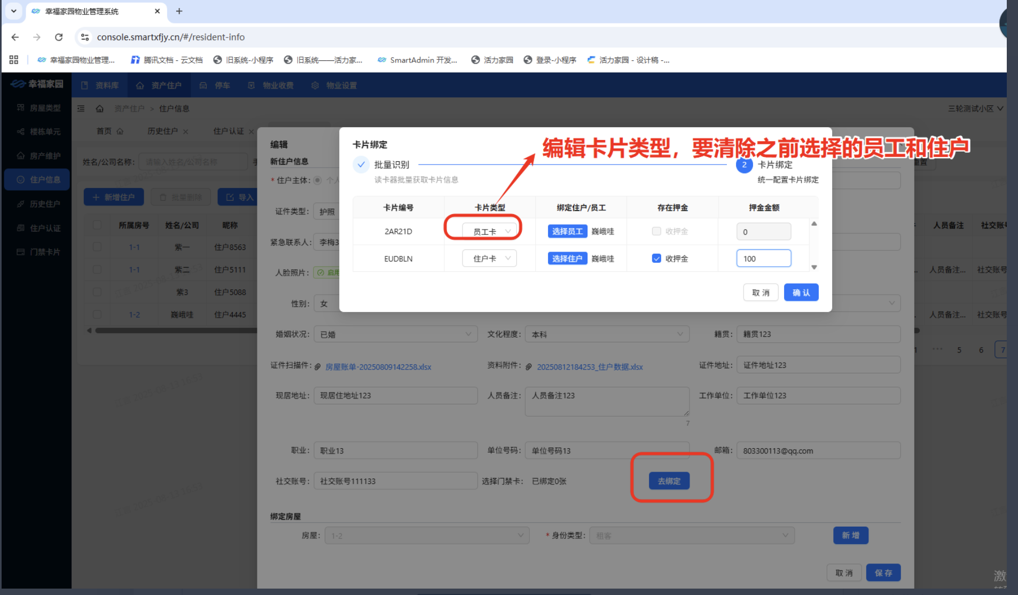Click the browser reload icon
Image resolution: width=1018 pixels, height=595 pixels.
click(x=59, y=37)
